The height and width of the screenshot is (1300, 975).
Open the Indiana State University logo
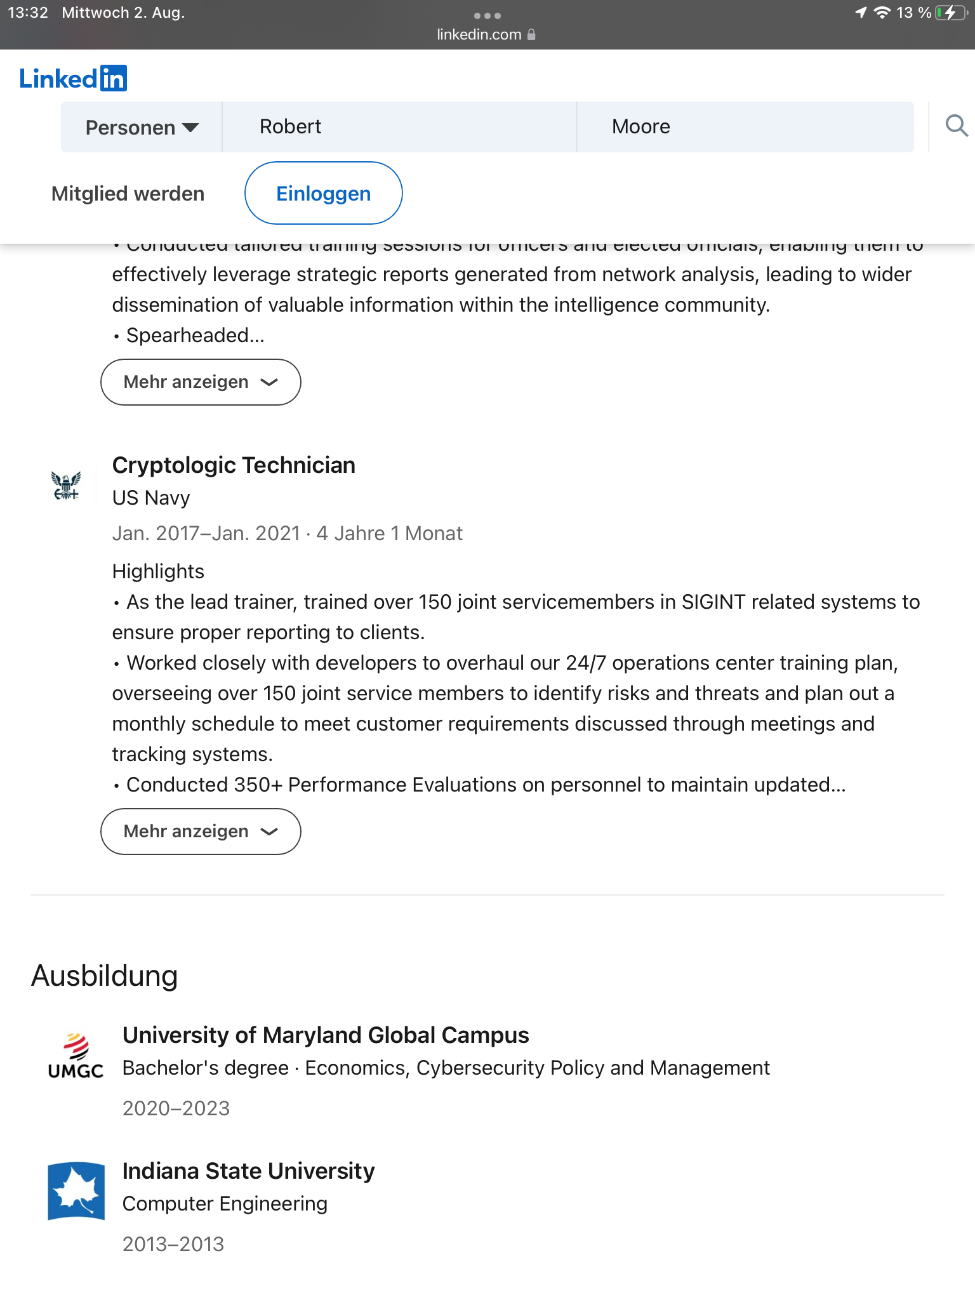click(76, 1191)
